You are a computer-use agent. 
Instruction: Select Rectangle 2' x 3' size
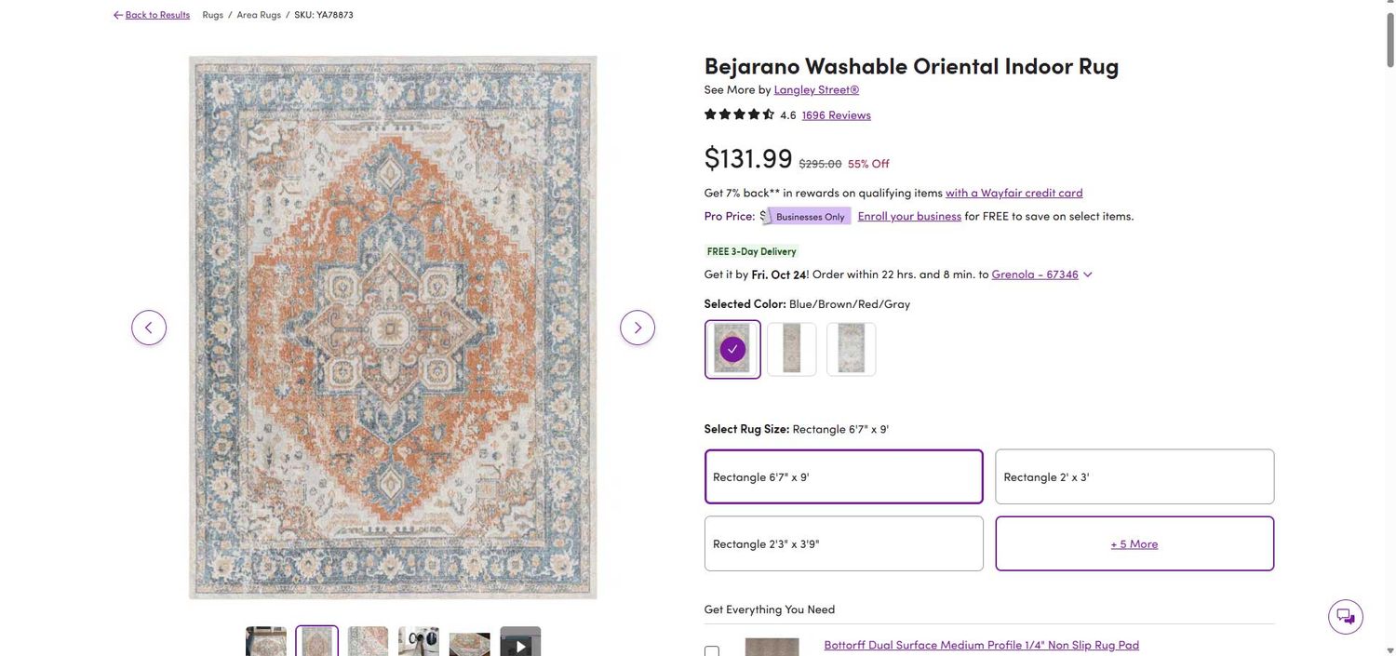(1134, 477)
